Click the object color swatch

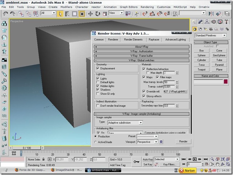point(226,82)
